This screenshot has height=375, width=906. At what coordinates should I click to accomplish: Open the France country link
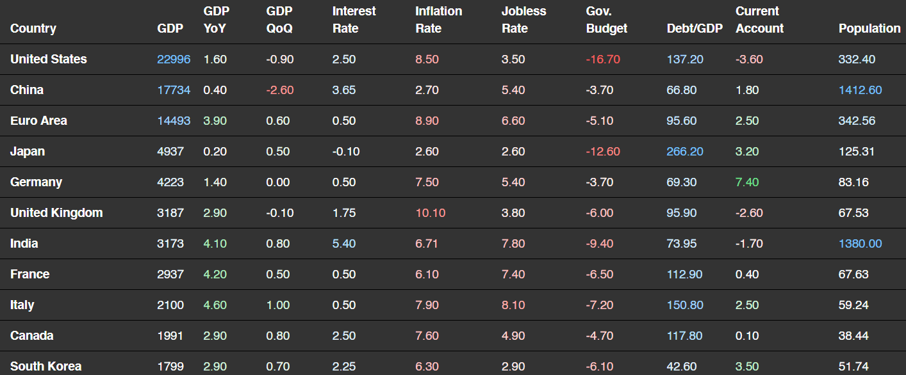click(29, 274)
